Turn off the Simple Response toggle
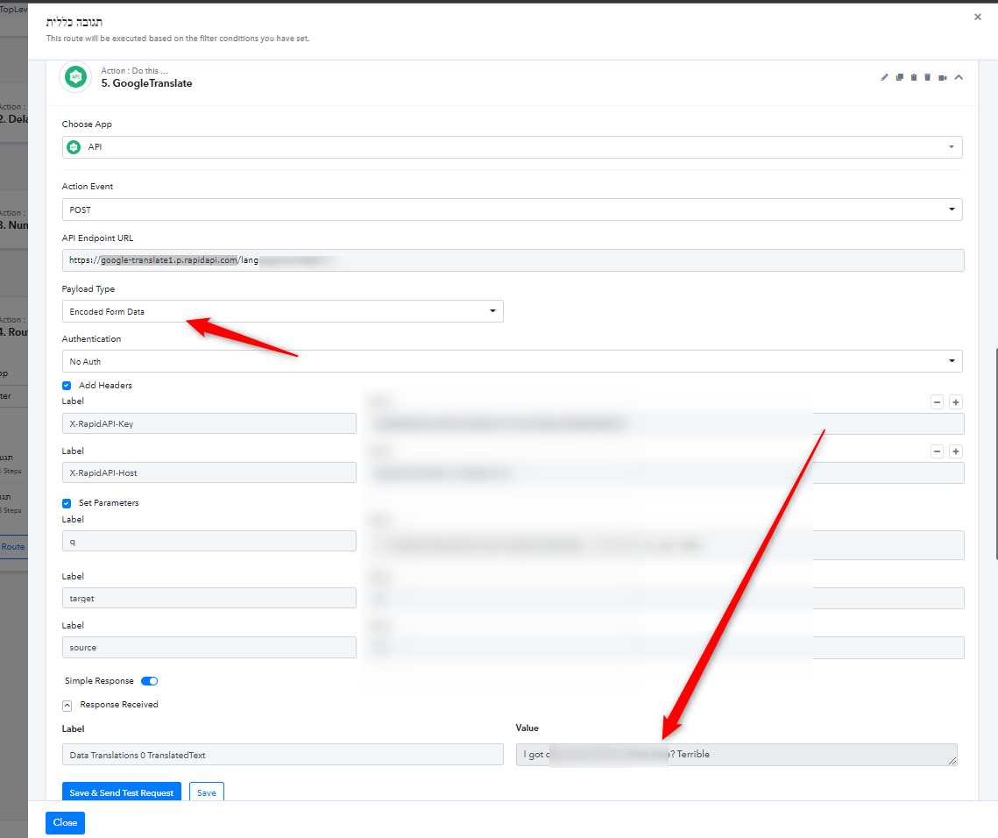Screen dimensions: 998x838 pos(150,681)
